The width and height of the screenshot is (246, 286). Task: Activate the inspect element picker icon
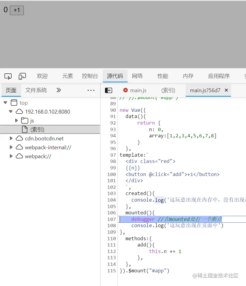pyautogui.click(x=8, y=76)
